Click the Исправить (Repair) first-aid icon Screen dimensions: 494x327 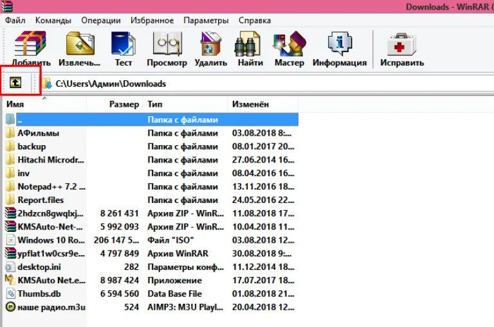coord(402,49)
